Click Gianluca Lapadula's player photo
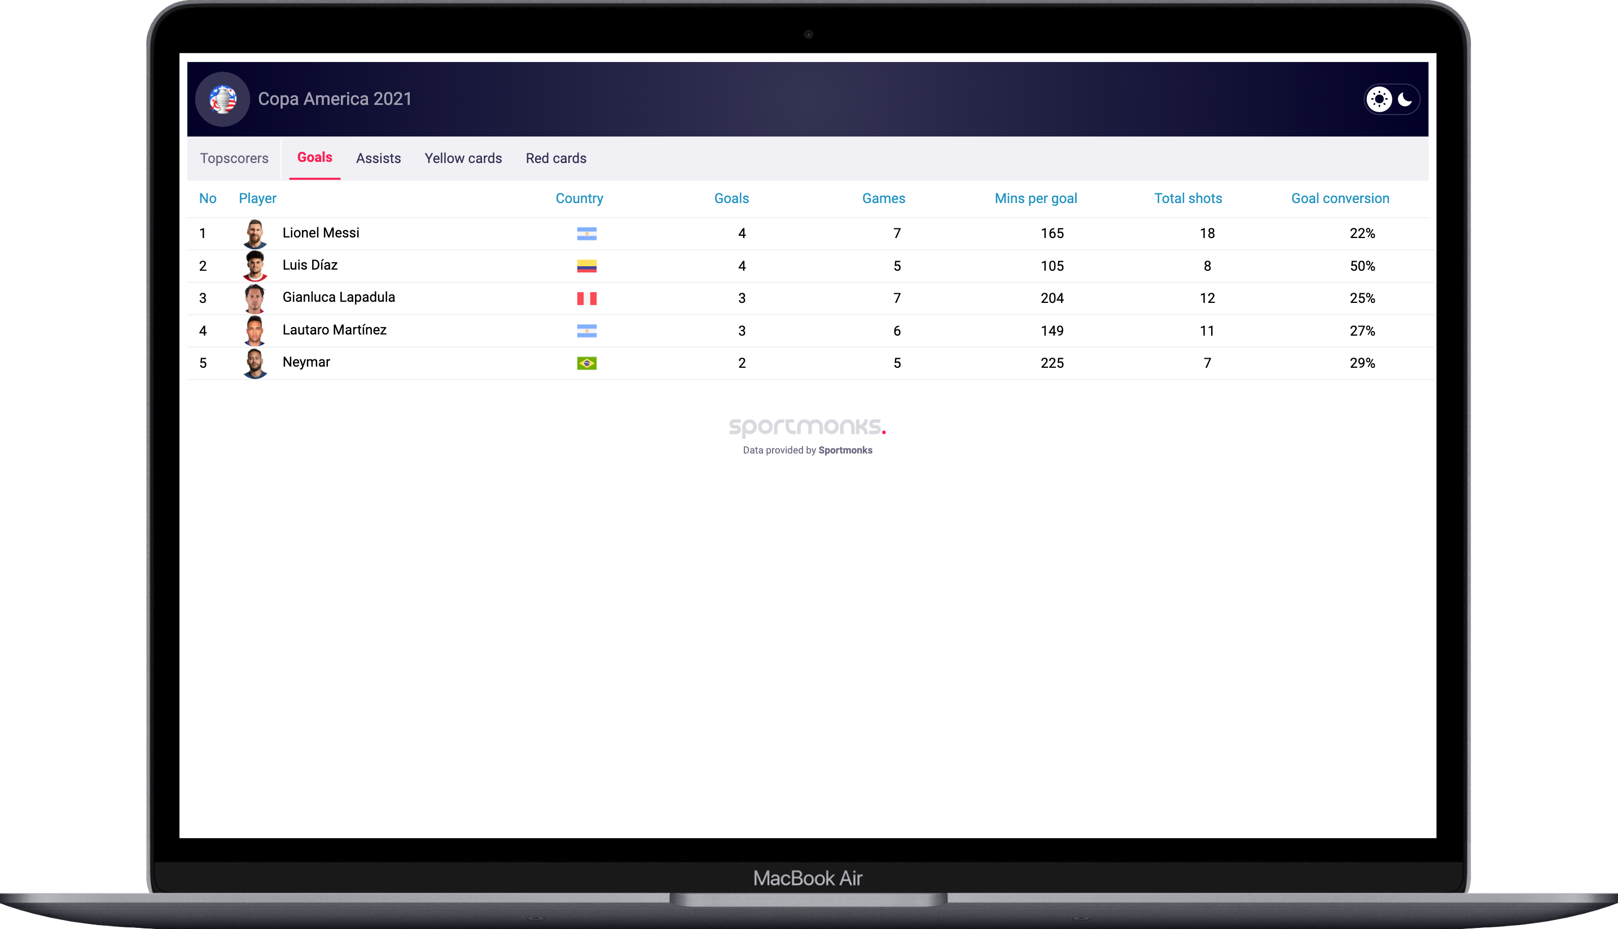Screen dimensions: 1618x929 click(255, 298)
